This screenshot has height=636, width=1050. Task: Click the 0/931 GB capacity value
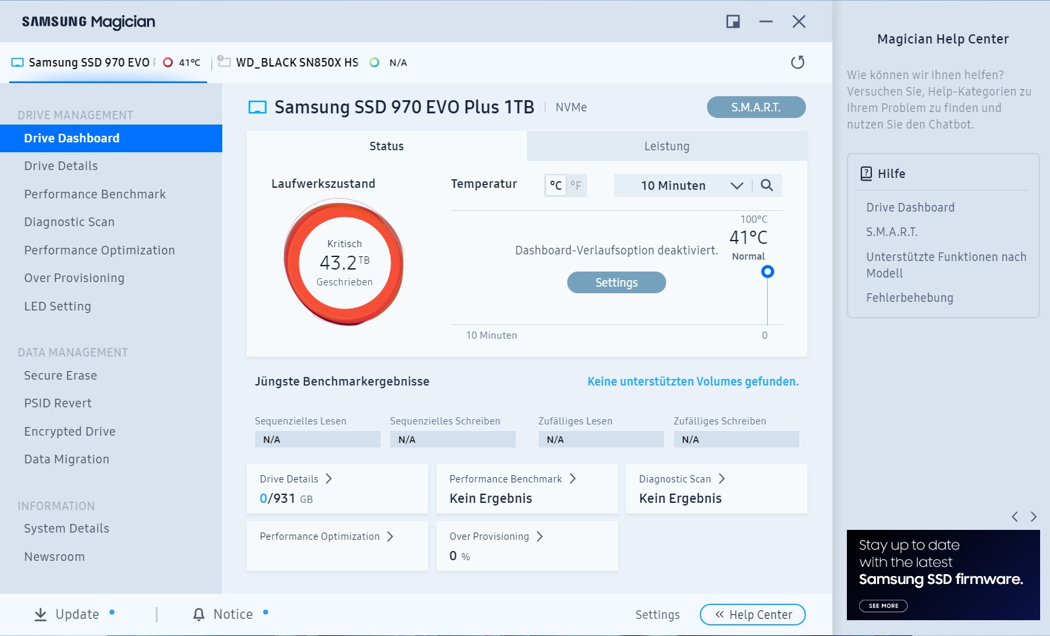point(286,499)
